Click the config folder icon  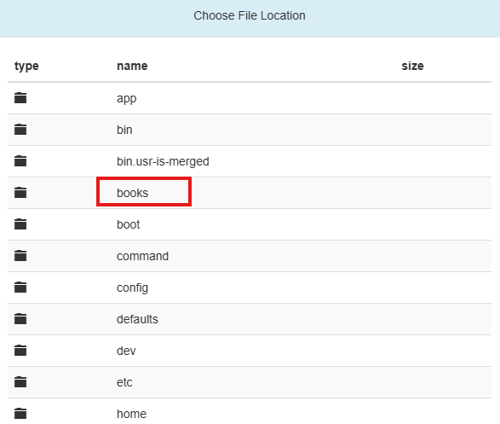(20, 288)
